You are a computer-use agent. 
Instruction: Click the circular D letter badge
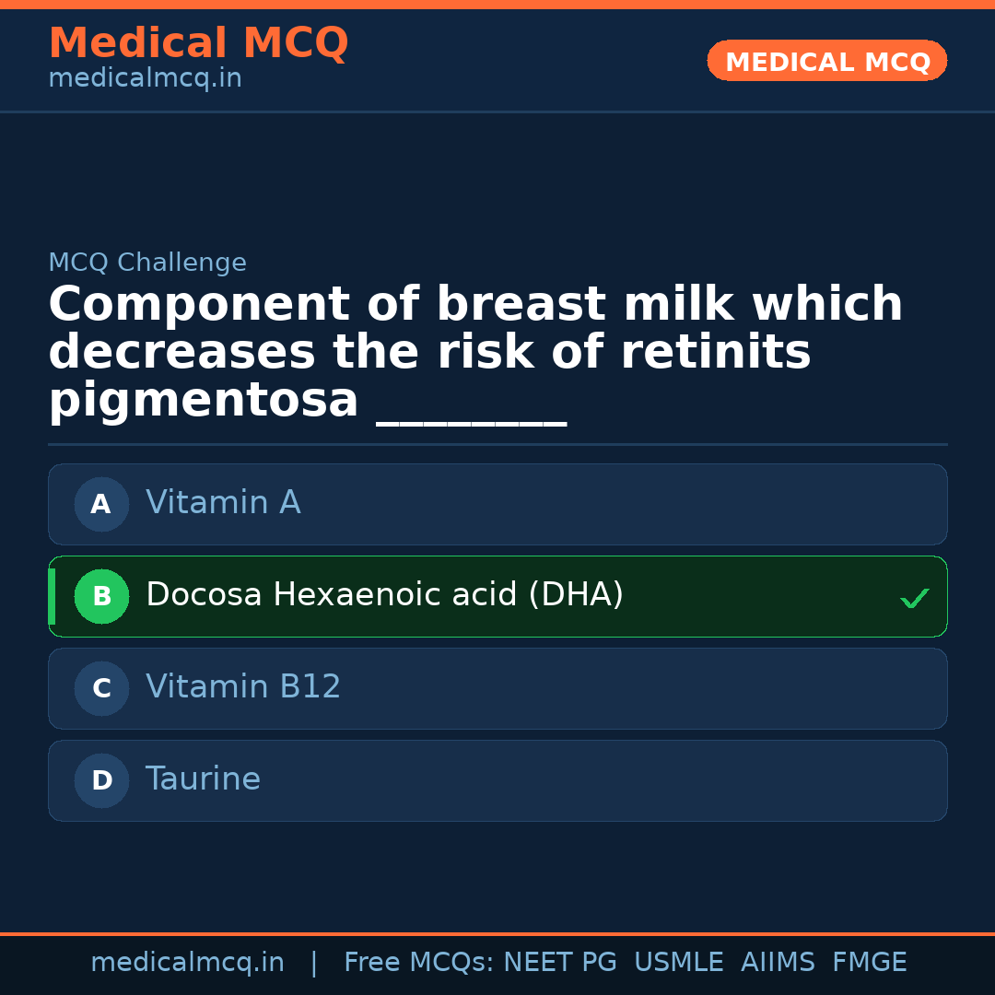[101, 780]
